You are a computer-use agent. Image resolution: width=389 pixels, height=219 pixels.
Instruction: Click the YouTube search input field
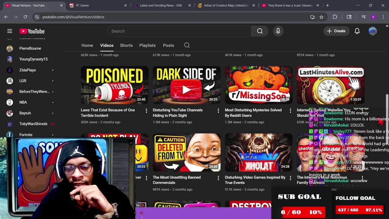[x=179, y=31]
